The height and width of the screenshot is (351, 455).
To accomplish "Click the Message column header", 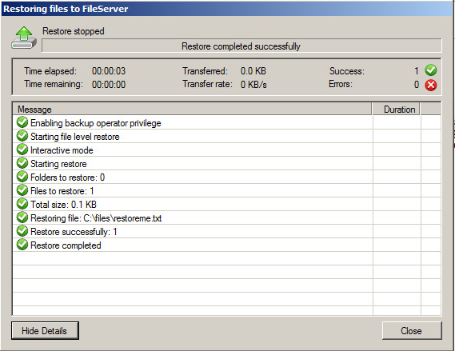I will click(193, 110).
